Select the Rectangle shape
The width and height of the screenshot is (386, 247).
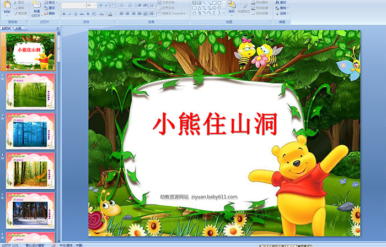click(x=215, y=3)
